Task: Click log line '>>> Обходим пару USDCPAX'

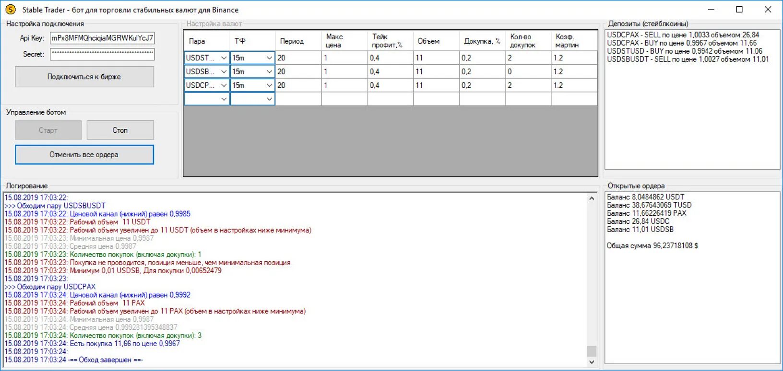Action: [50, 287]
